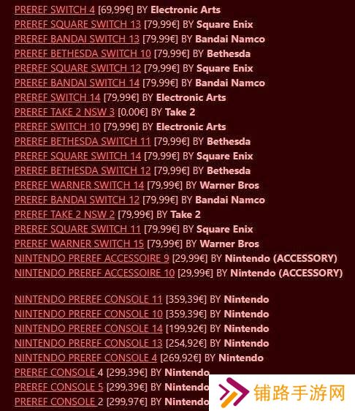355x411 pixels.
Task: Open the PREREF SWITCH 4 link
Action: coord(55,10)
